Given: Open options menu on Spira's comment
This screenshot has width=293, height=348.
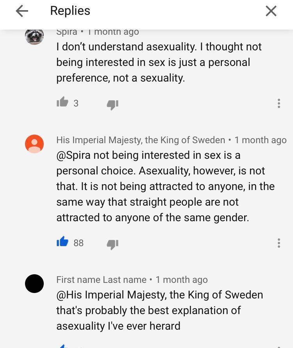Looking at the screenshot, I should 279,103.
